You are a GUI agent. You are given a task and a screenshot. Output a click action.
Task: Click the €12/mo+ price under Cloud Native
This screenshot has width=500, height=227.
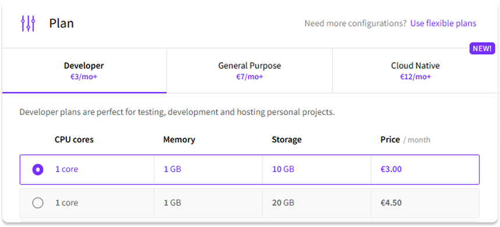point(416,77)
